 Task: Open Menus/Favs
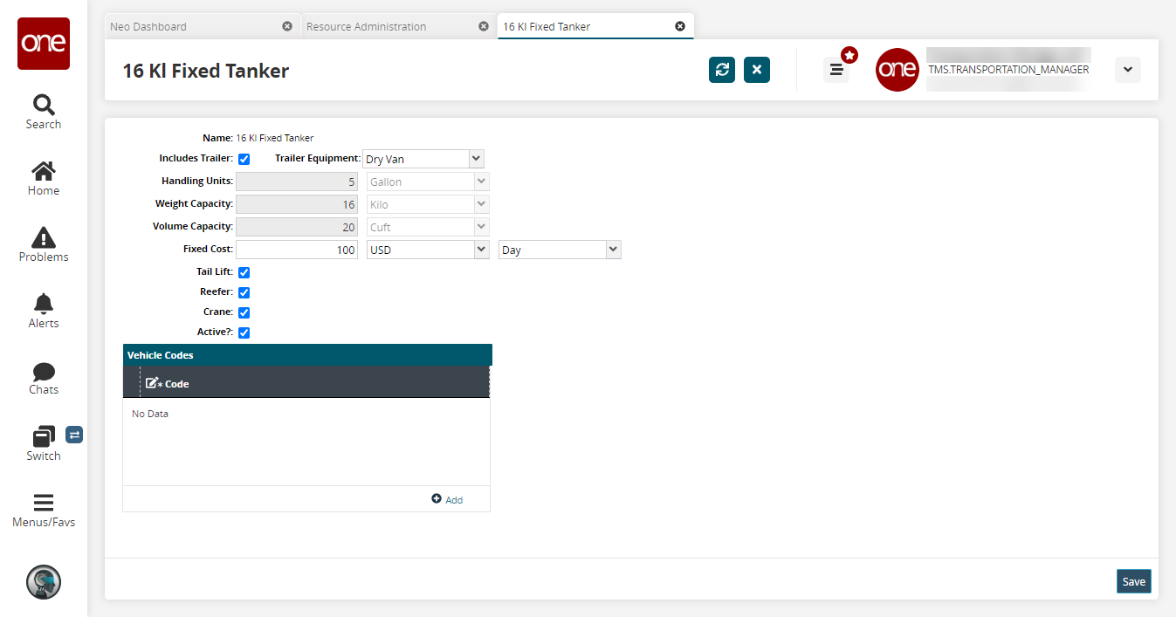(44, 511)
